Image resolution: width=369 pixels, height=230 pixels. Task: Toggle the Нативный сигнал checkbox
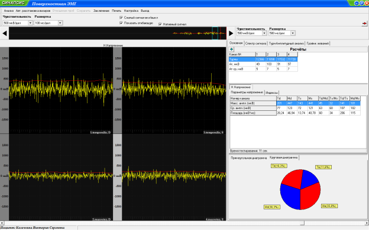[x=160, y=24]
